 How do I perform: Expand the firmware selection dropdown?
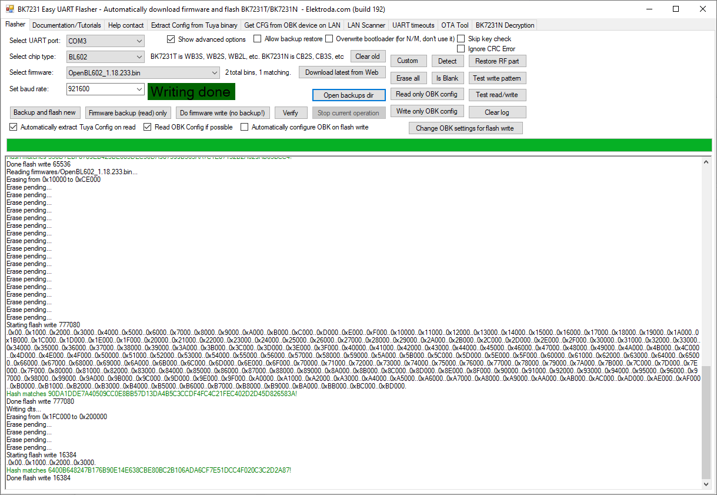coord(143,73)
